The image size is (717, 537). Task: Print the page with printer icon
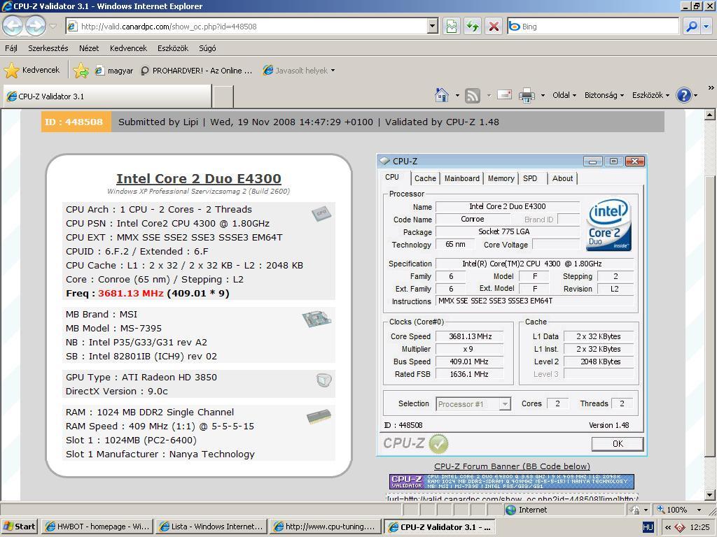pyautogui.click(x=527, y=95)
